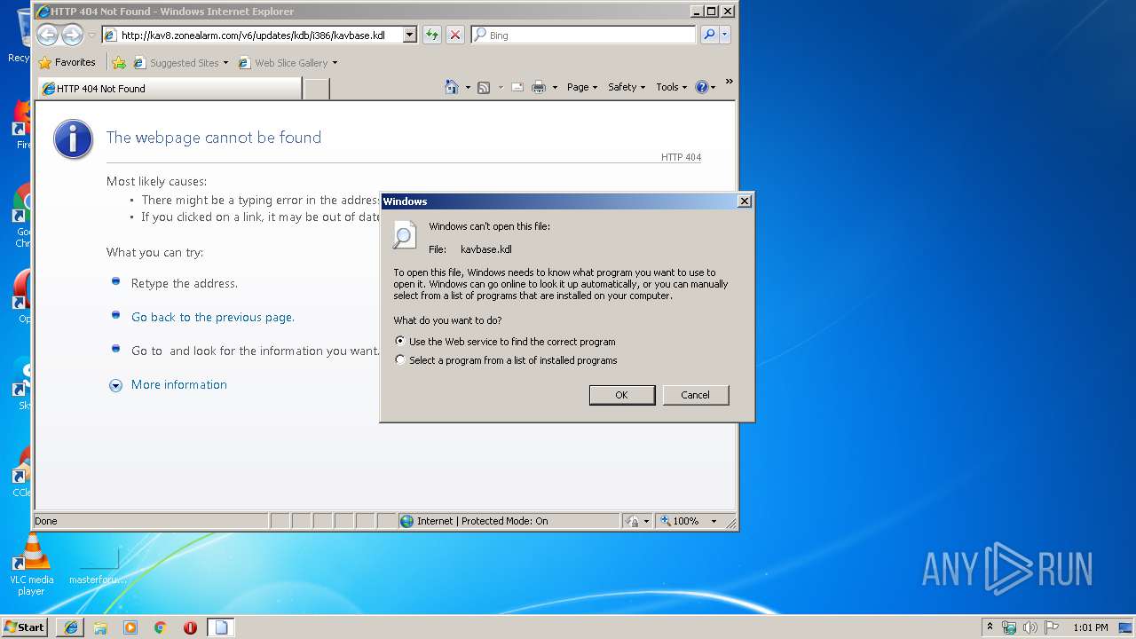Open the address bar URL history dropdown
The image size is (1136, 639).
(x=409, y=35)
